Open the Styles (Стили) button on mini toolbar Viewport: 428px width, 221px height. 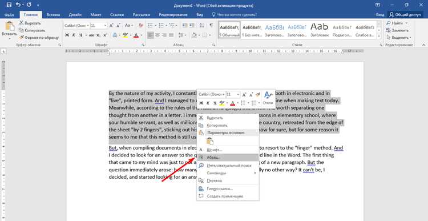(x=268, y=98)
